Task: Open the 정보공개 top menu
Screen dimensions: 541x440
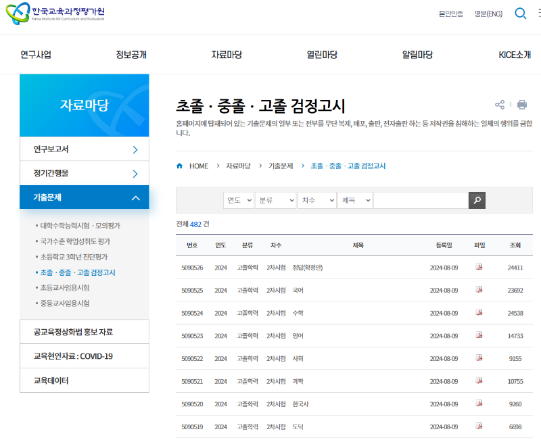Action: (x=131, y=55)
